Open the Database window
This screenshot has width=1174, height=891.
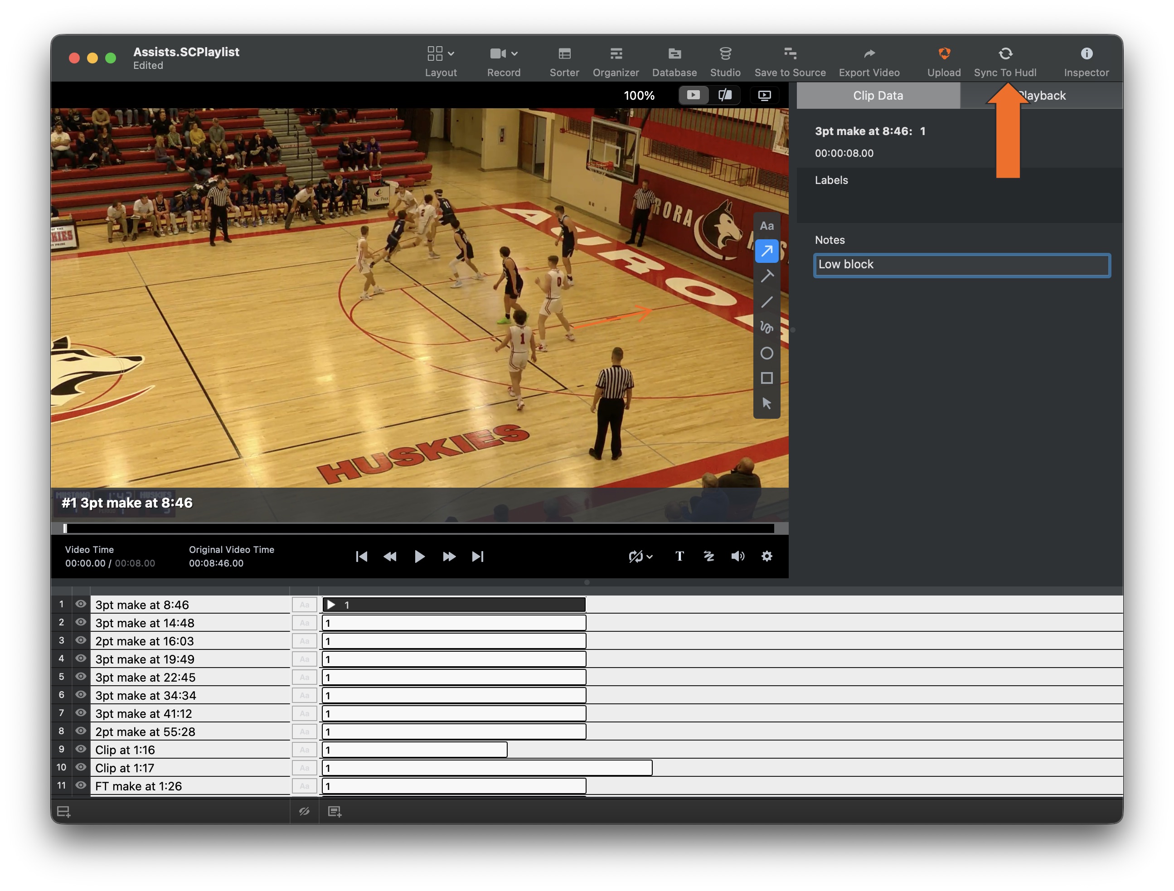coord(674,62)
